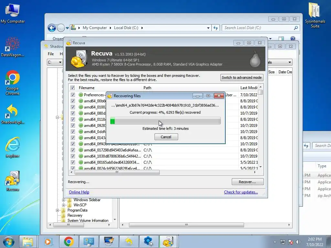The height and width of the screenshot is (248, 331).
Task: Open address bar history dropdown arrow
Action: (208, 28)
